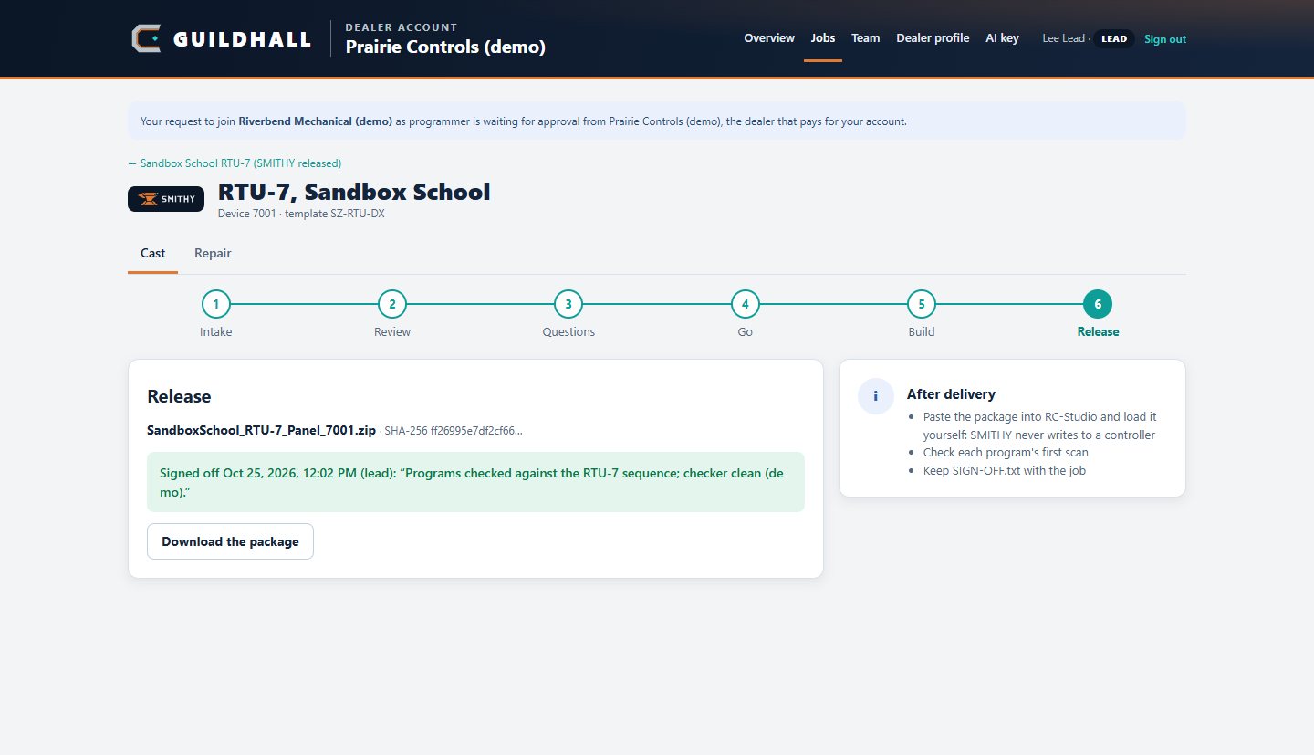Open the AI key page

click(1002, 38)
